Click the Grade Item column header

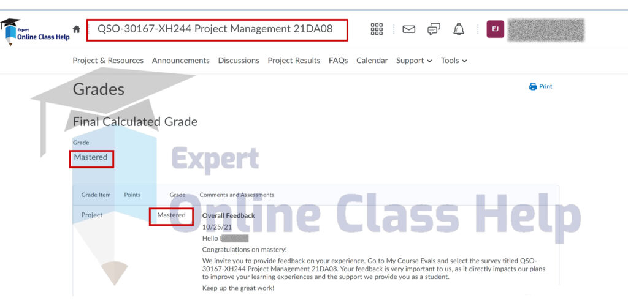(96, 195)
